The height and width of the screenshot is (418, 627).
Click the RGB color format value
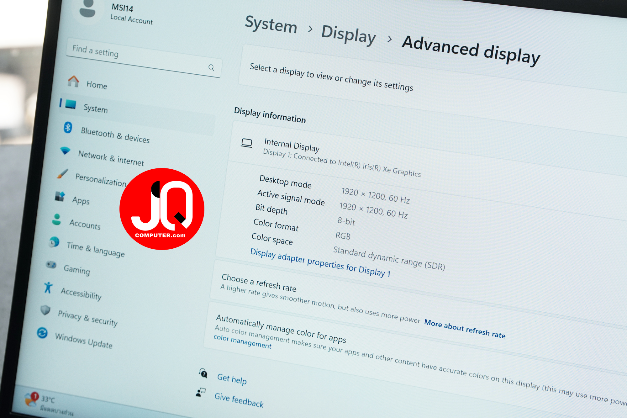pos(343,235)
